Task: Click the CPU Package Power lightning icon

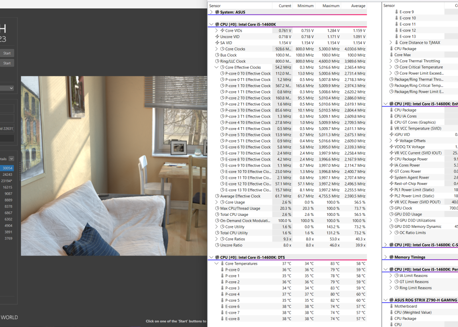Action: pyautogui.click(x=391, y=159)
